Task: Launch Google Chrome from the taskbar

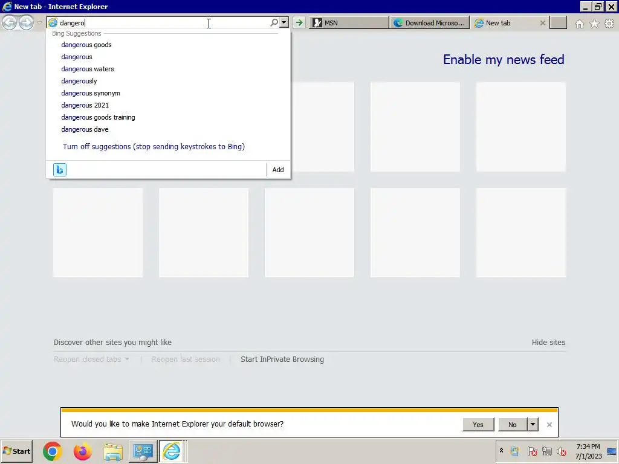Action: pos(53,451)
